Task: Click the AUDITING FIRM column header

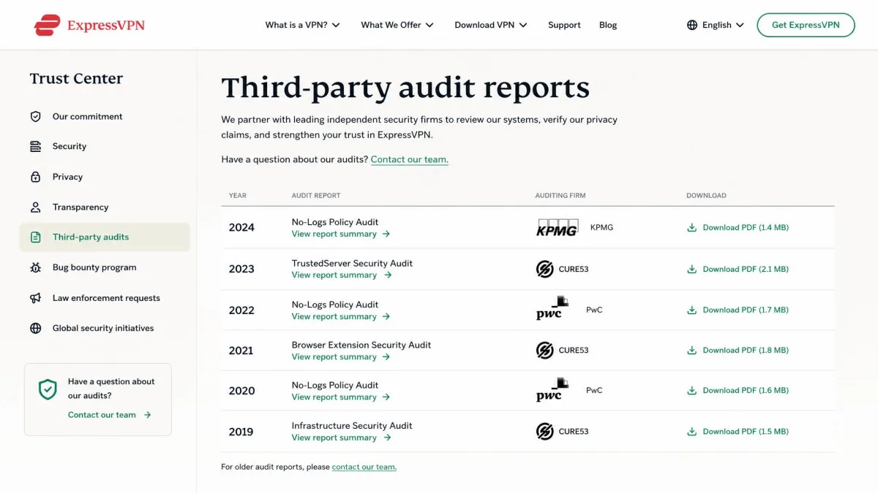Action: click(560, 196)
